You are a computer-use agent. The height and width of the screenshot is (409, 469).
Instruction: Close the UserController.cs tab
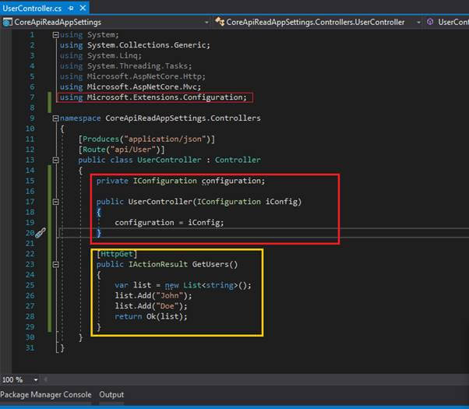click(83, 8)
